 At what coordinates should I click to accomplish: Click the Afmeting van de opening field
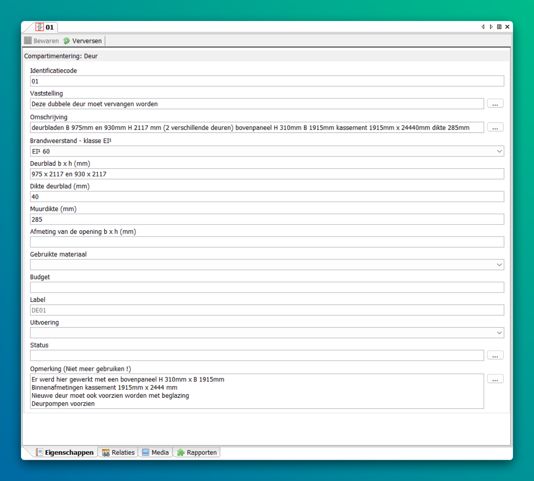pos(267,242)
